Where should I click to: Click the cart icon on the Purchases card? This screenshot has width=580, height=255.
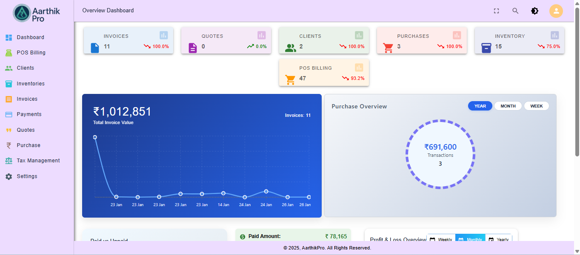[x=388, y=48]
